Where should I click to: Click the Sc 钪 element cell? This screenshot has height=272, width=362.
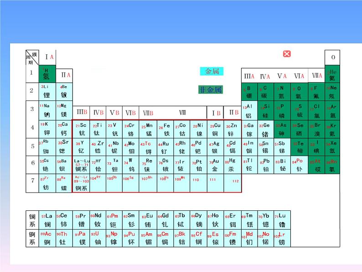[81, 129]
